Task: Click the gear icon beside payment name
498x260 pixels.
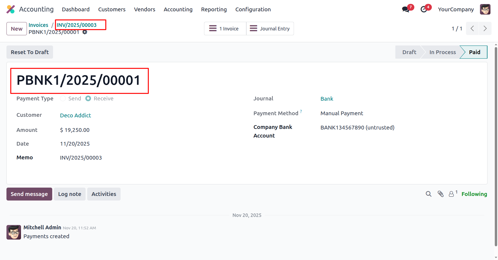Action: pos(85,32)
